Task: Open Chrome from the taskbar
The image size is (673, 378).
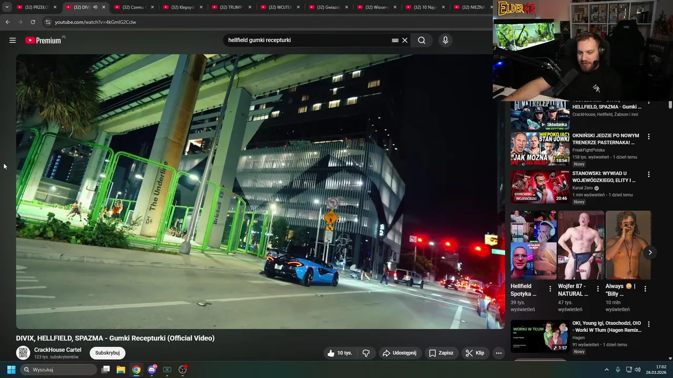Action: click(x=136, y=370)
